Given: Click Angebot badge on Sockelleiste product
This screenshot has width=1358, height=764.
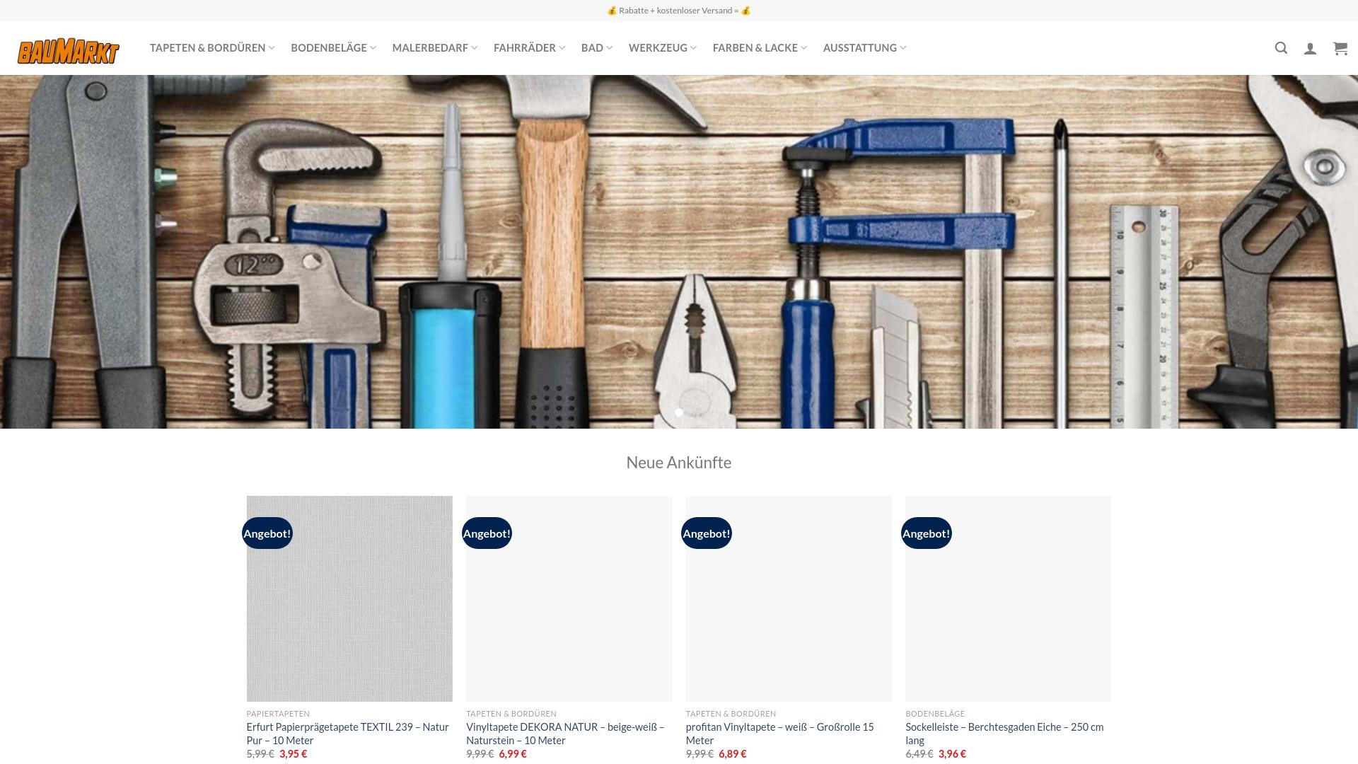Looking at the screenshot, I should click(926, 533).
